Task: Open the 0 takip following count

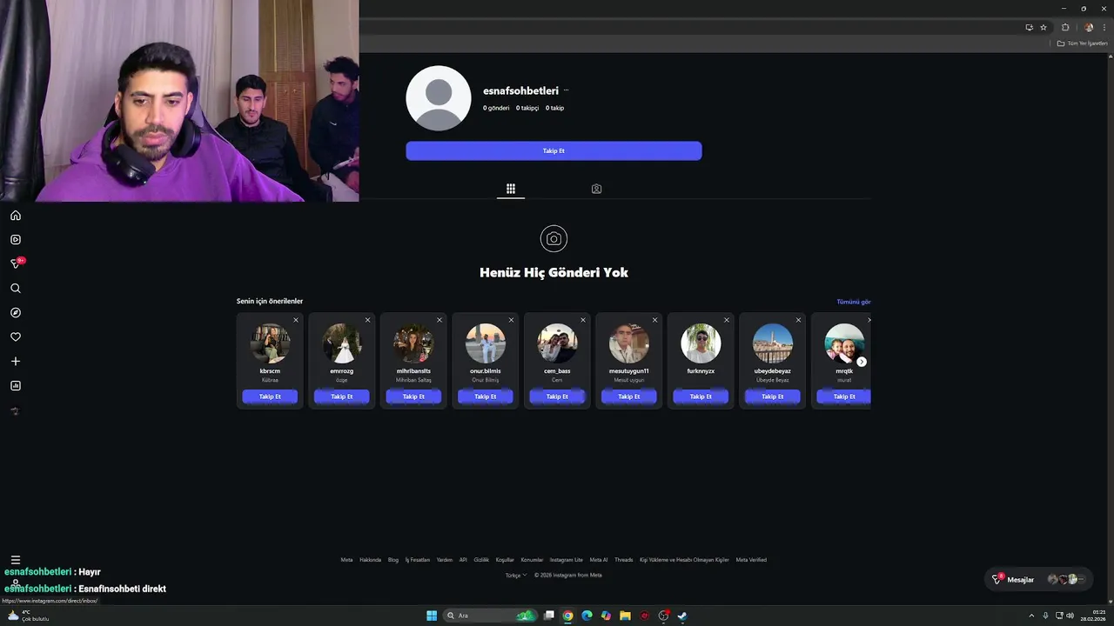Action: coord(554,108)
